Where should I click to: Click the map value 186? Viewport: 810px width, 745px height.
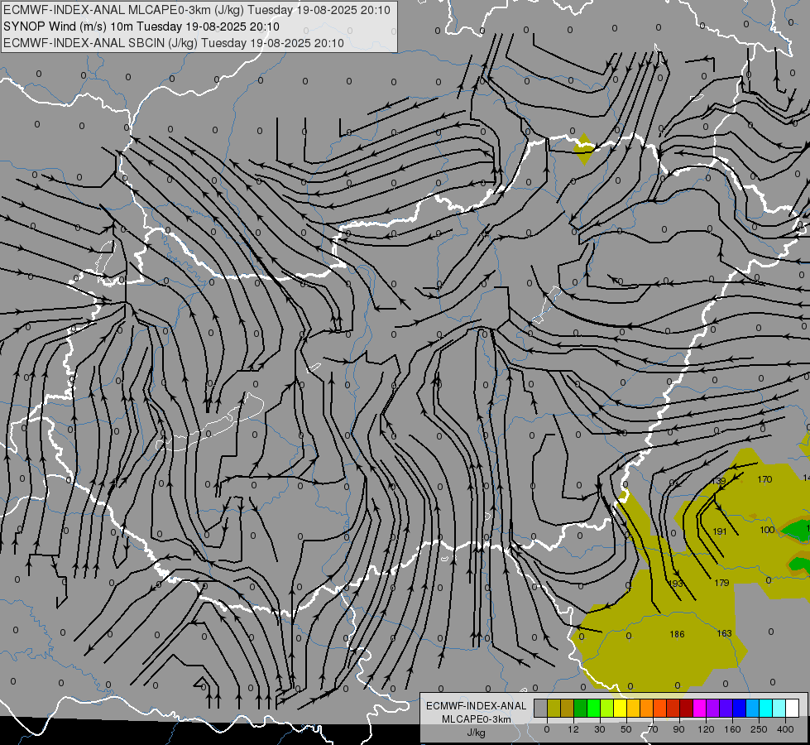click(x=677, y=634)
